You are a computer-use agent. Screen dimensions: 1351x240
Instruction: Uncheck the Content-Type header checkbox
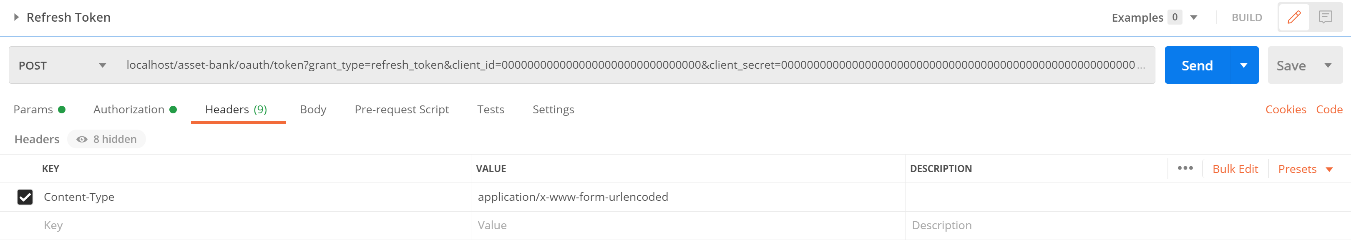coord(25,197)
